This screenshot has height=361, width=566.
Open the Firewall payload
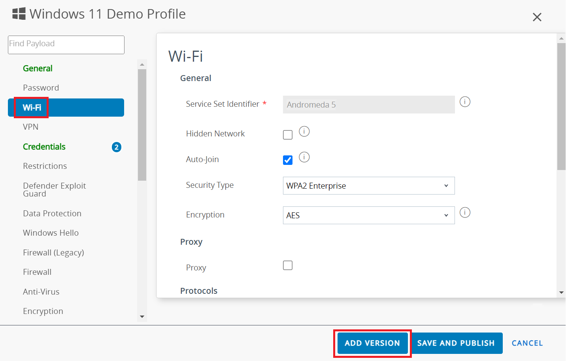(37, 272)
